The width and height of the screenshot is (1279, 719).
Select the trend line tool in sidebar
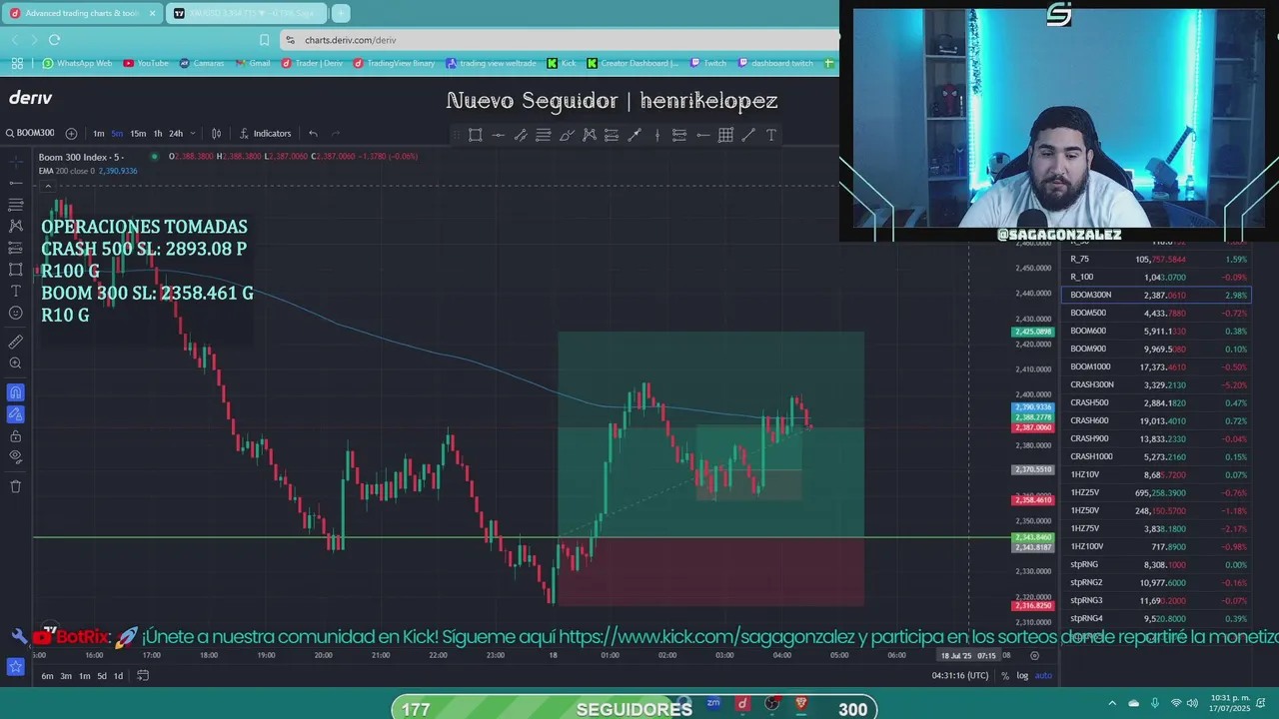coord(15,183)
